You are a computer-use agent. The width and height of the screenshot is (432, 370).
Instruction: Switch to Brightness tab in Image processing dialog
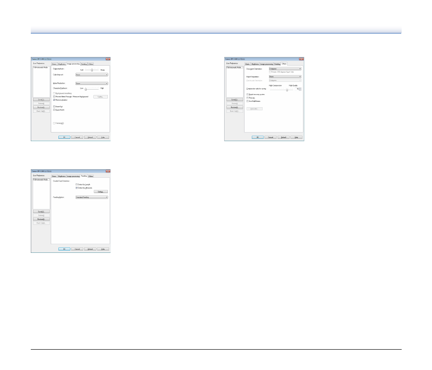tap(62, 64)
